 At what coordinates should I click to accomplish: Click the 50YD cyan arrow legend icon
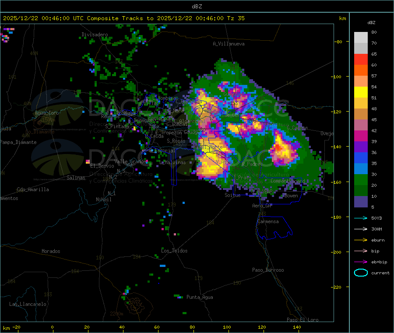(x=361, y=218)
